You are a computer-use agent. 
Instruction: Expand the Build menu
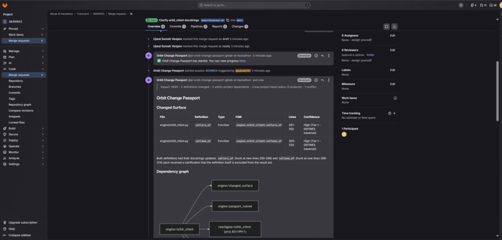click(x=24, y=128)
